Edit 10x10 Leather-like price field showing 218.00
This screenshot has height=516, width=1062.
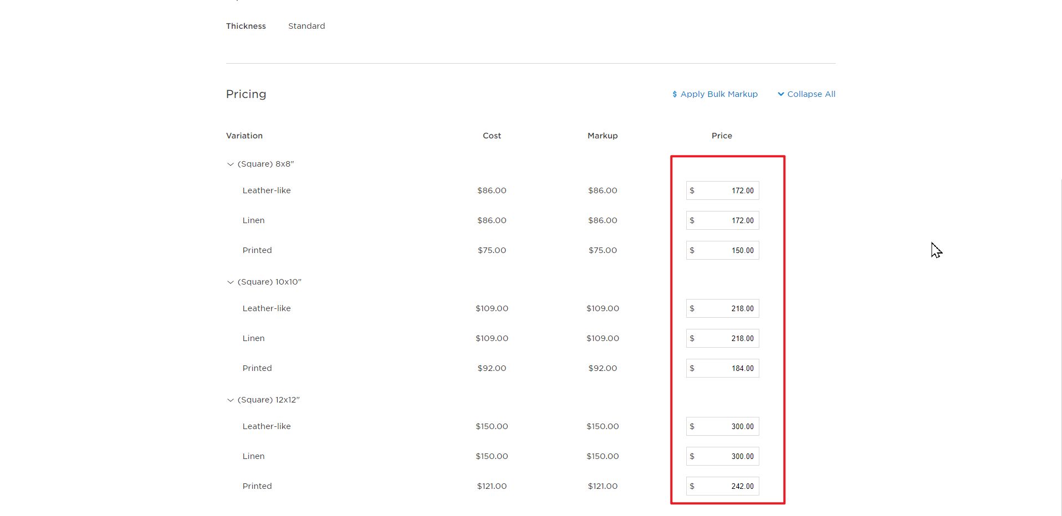click(x=722, y=308)
